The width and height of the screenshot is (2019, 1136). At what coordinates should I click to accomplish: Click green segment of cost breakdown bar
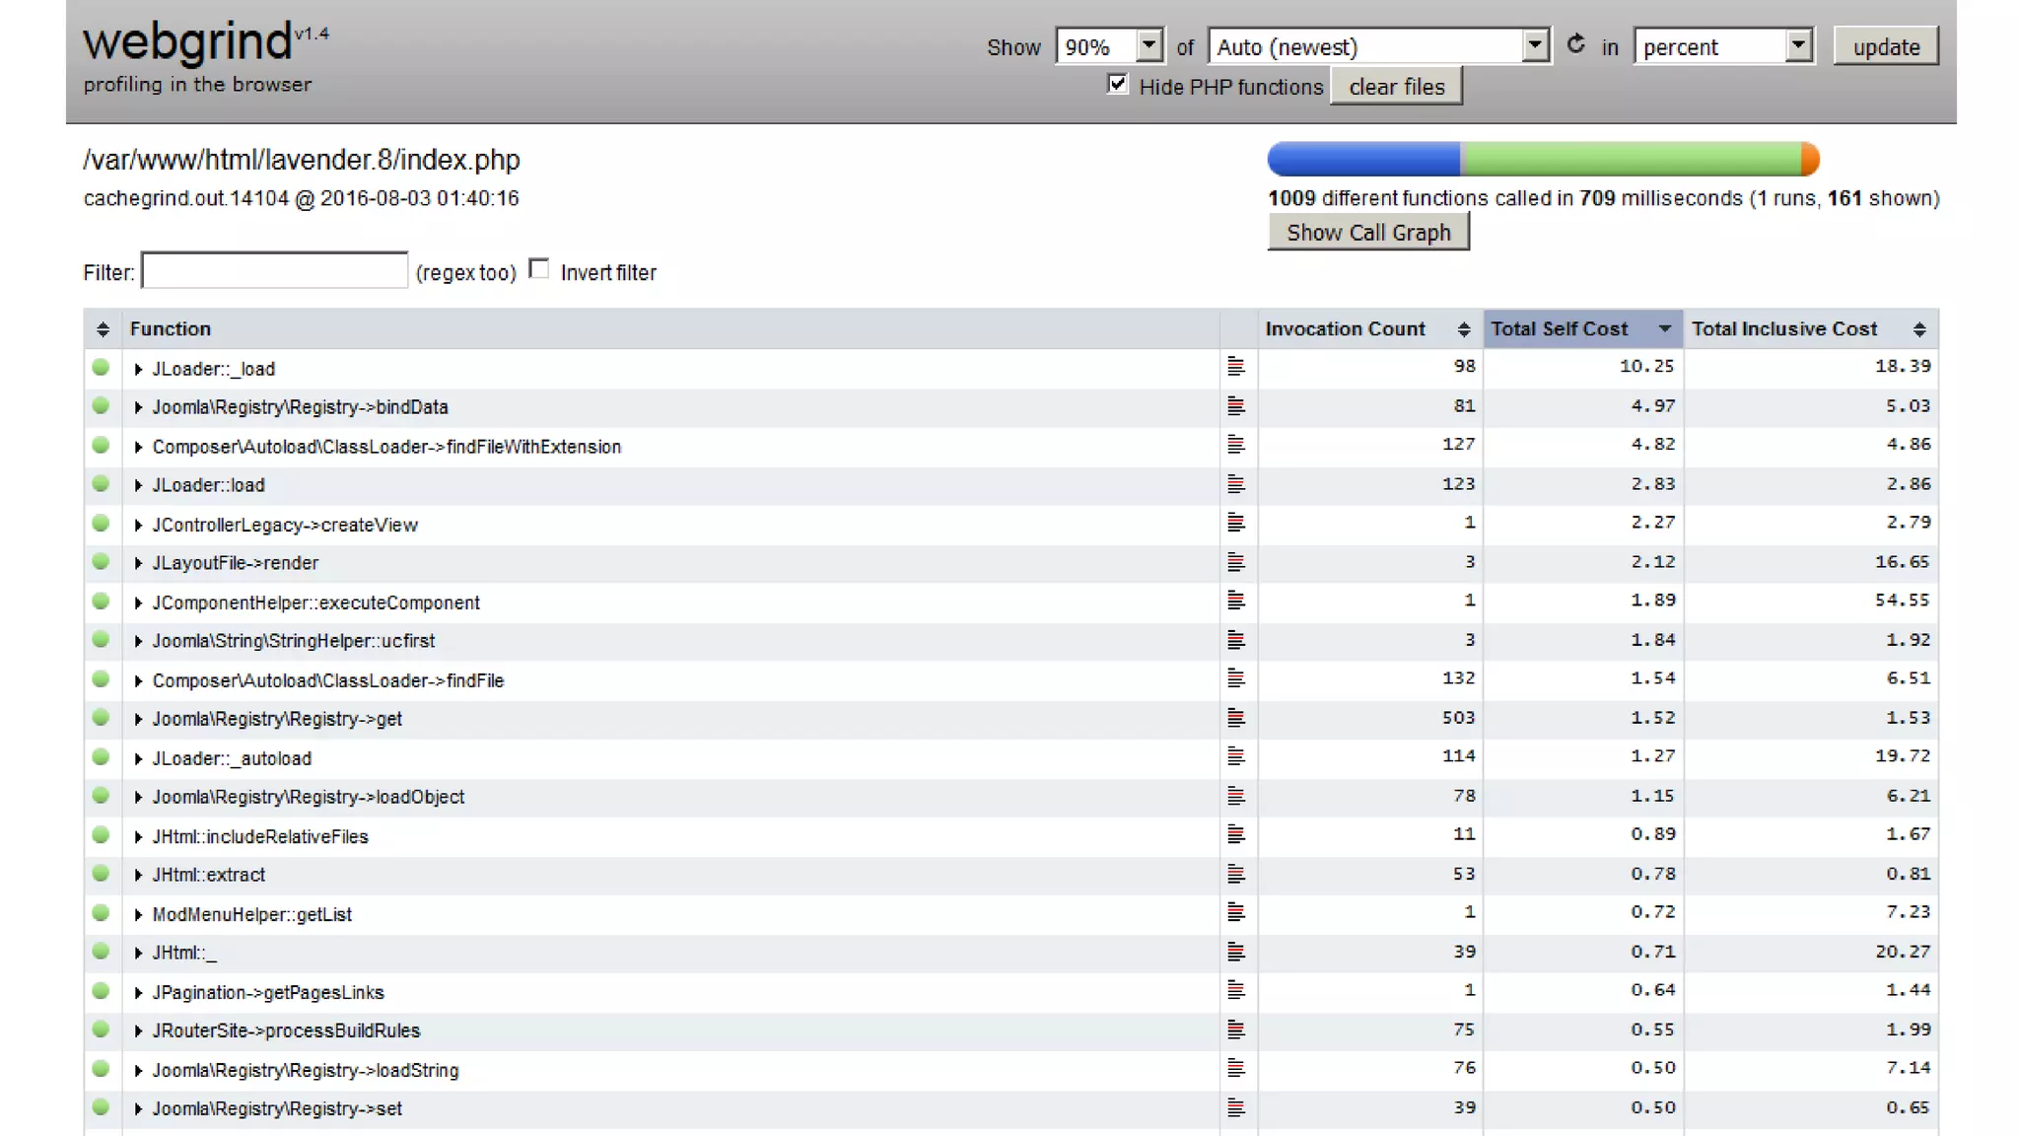pos(1632,159)
